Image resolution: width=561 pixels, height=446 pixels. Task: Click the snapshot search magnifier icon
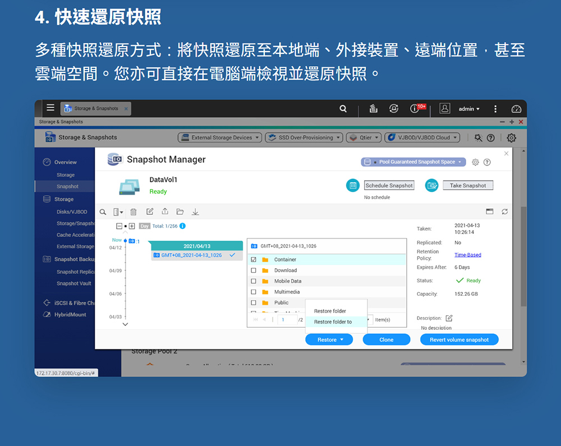tap(103, 212)
